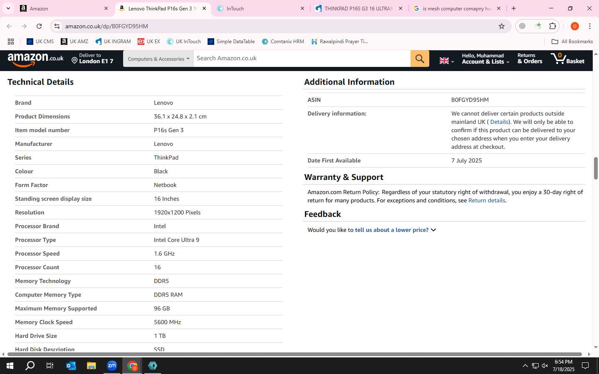Open a new browser tab
The width and height of the screenshot is (599, 374).
[514, 8]
